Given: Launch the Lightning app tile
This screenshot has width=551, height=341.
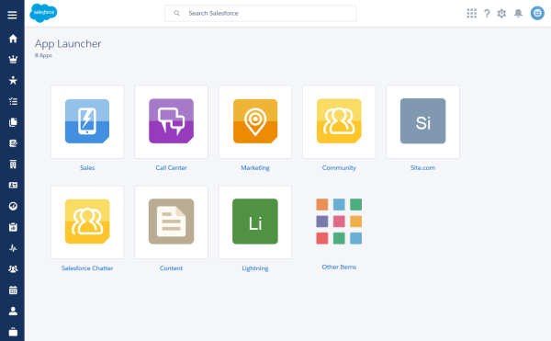Looking at the screenshot, I should tap(255, 222).
